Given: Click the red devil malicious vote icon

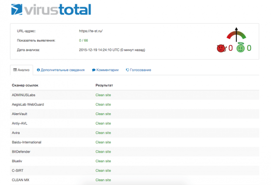Looking at the screenshot, I should tap(221, 48).
